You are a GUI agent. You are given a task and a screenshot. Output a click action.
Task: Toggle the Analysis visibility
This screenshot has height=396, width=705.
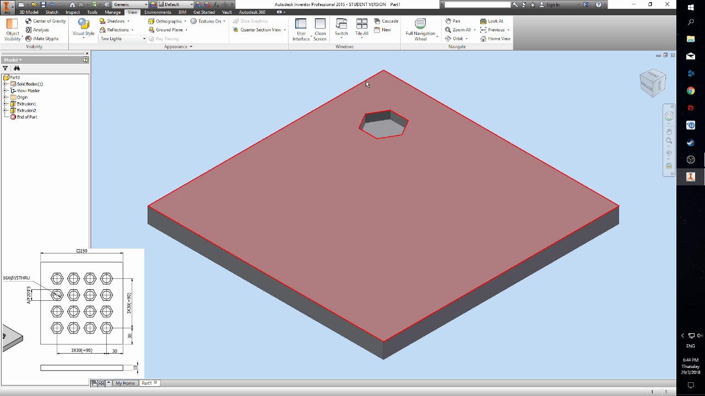pyautogui.click(x=37, y=30)
